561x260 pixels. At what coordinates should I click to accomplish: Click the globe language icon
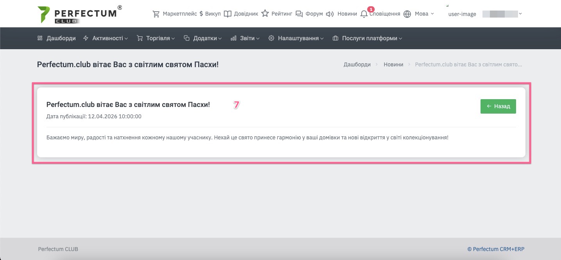(407, 14)
